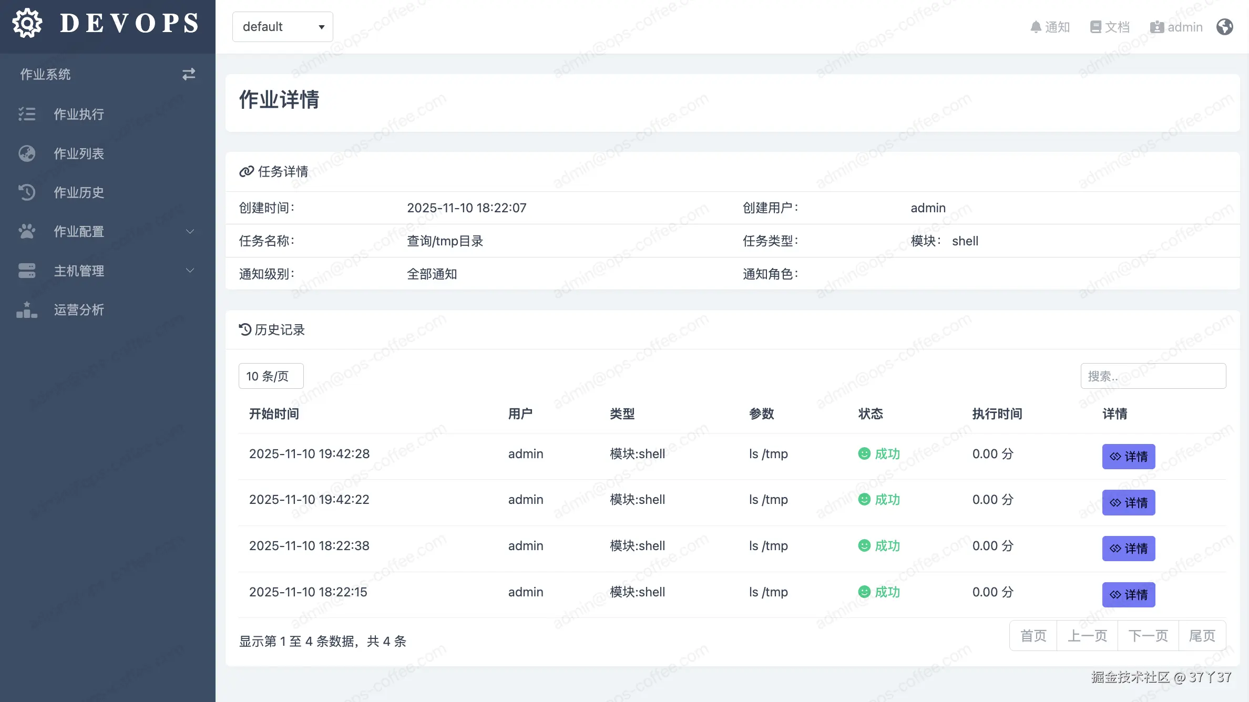This screenshot has width=1249, height=702.
Task: Click the DEVOPS gear logo icon
Action: click(27, 24)
